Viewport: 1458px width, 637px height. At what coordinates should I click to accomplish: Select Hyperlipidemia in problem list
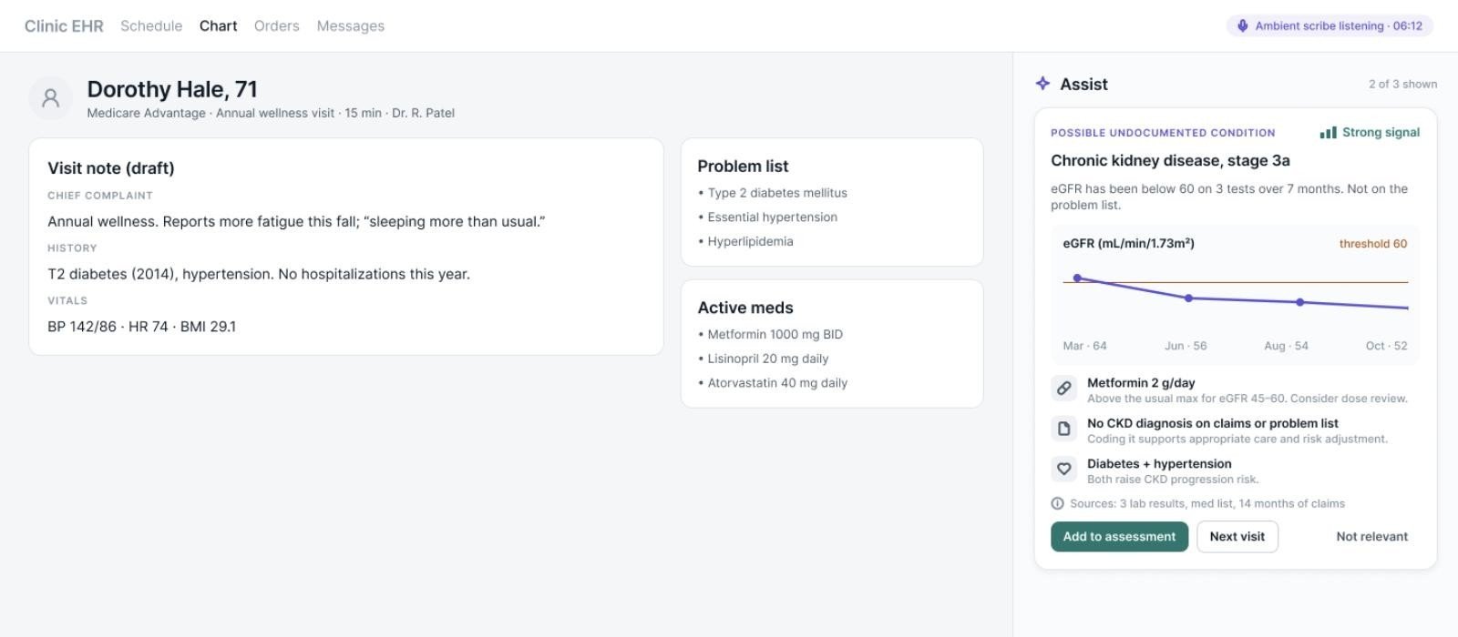click(x=745, y=241)
